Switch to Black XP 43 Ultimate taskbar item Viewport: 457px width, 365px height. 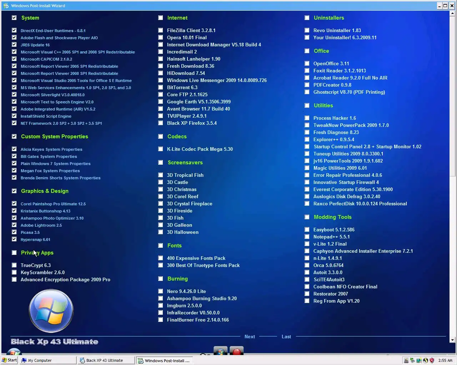[106, 360]
